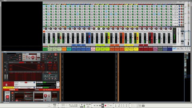192x108 pixels.
Task: Click far-right button on yellow Mix device
Action: (58, 88)
